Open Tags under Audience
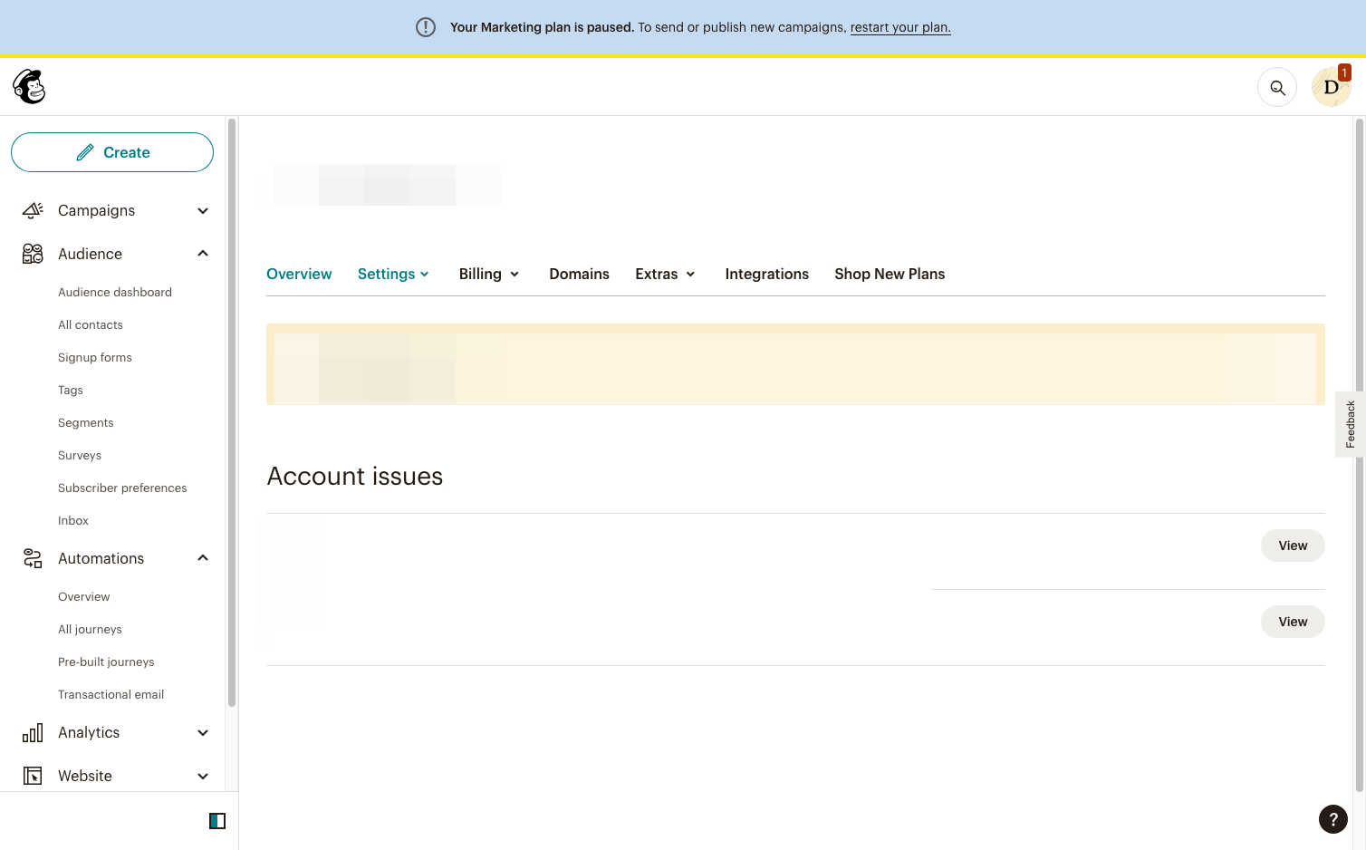 click(71, 390)
